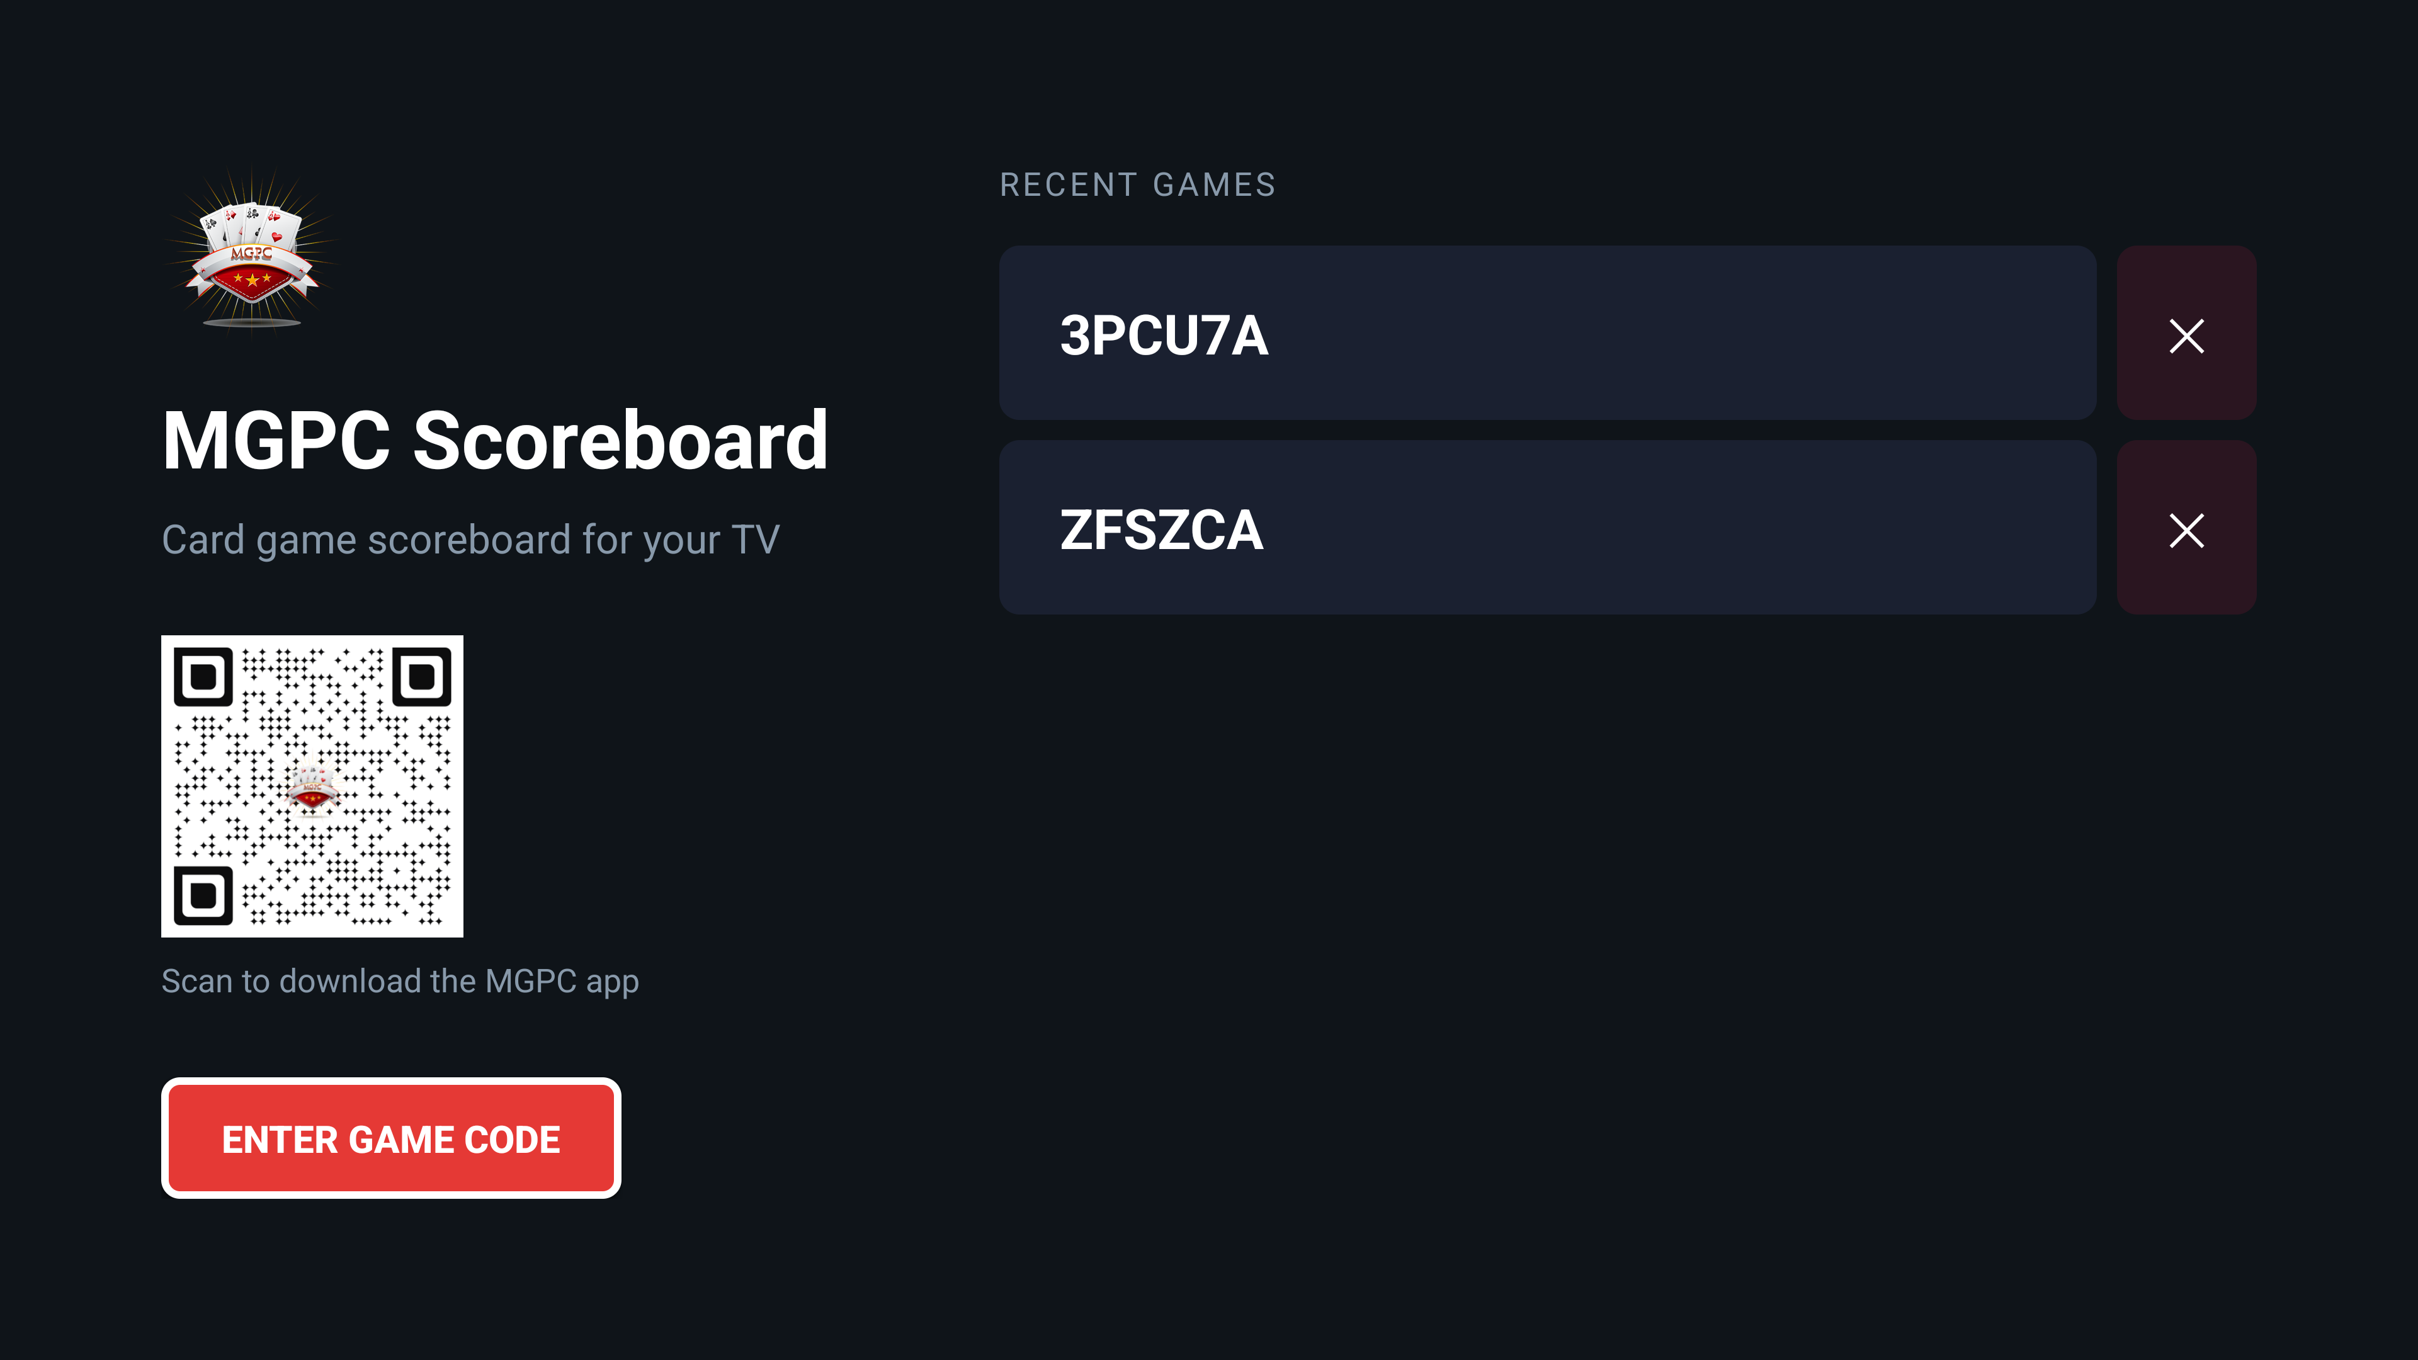
Task: Click the MGPC playing cards logo
Action: coord(252,252)
